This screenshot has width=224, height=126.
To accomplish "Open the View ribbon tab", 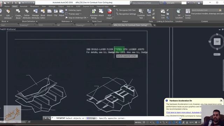I will (x=44, y=6).
